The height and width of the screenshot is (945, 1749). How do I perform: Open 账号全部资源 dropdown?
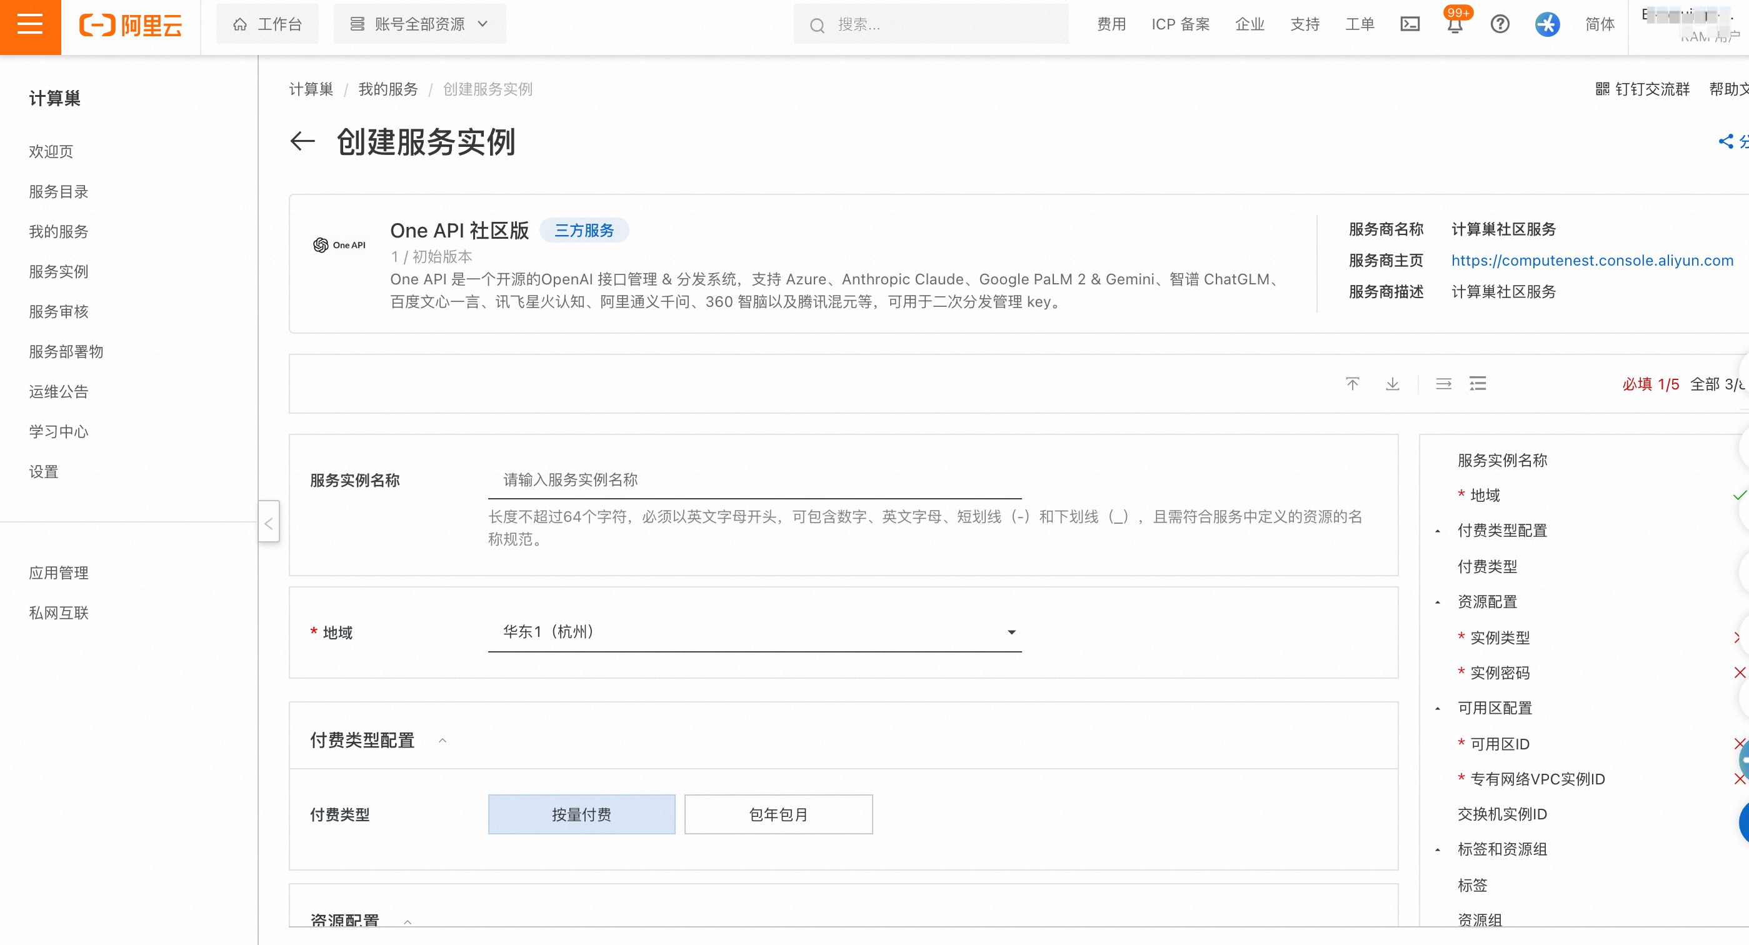[419, 24]
